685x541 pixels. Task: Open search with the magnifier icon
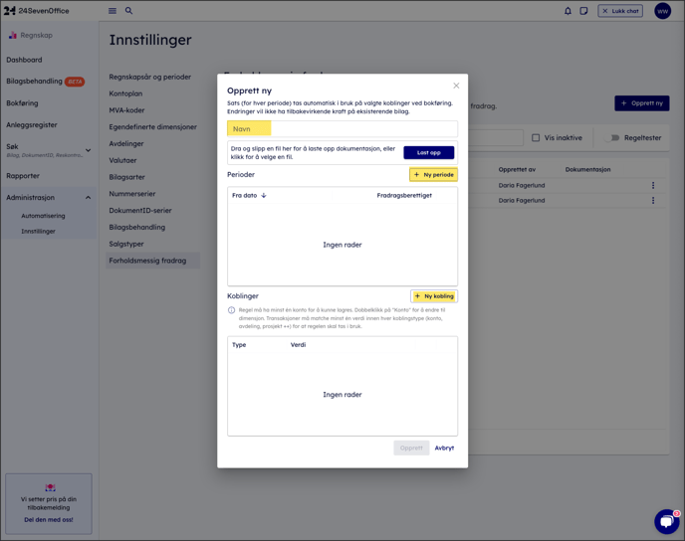coord(128,11)
